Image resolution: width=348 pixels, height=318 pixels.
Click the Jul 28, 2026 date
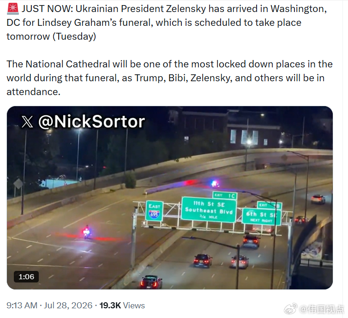68,306
